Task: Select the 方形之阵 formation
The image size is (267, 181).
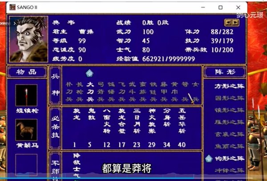Action: 229,86
